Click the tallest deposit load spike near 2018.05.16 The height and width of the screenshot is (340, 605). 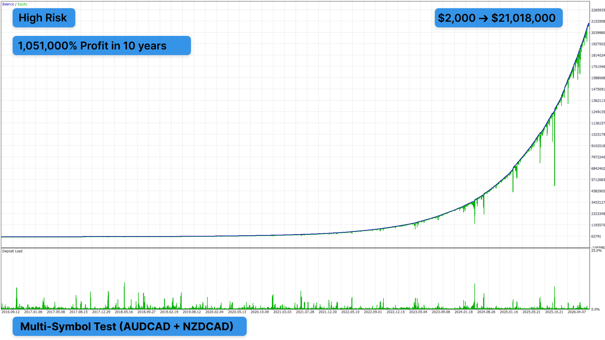[x=124, y=283]
